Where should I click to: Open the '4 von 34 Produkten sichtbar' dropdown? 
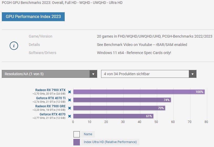(x=149, y=74)
